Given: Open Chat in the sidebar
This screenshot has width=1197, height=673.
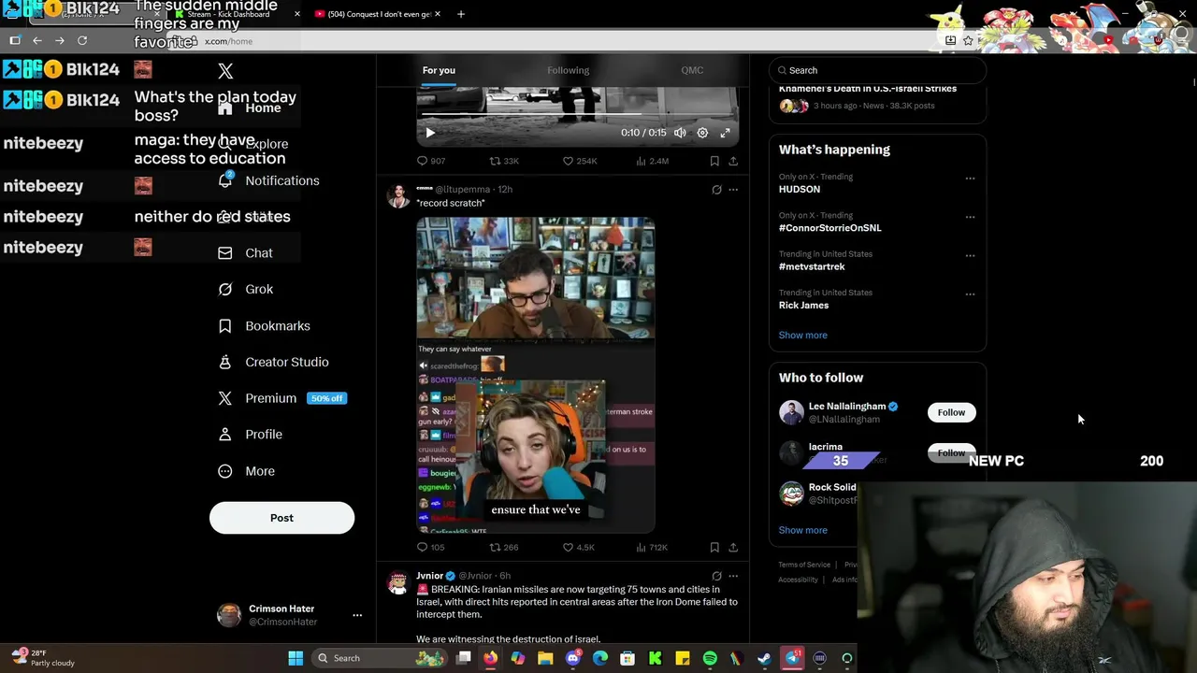Looking at the screenshot, I should click(245, 253).
